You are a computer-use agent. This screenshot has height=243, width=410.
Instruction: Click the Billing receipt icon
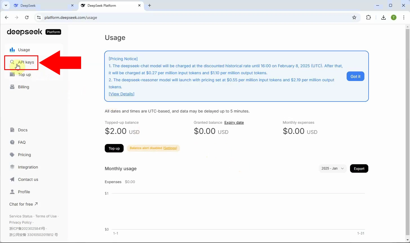tap(12, 87)
